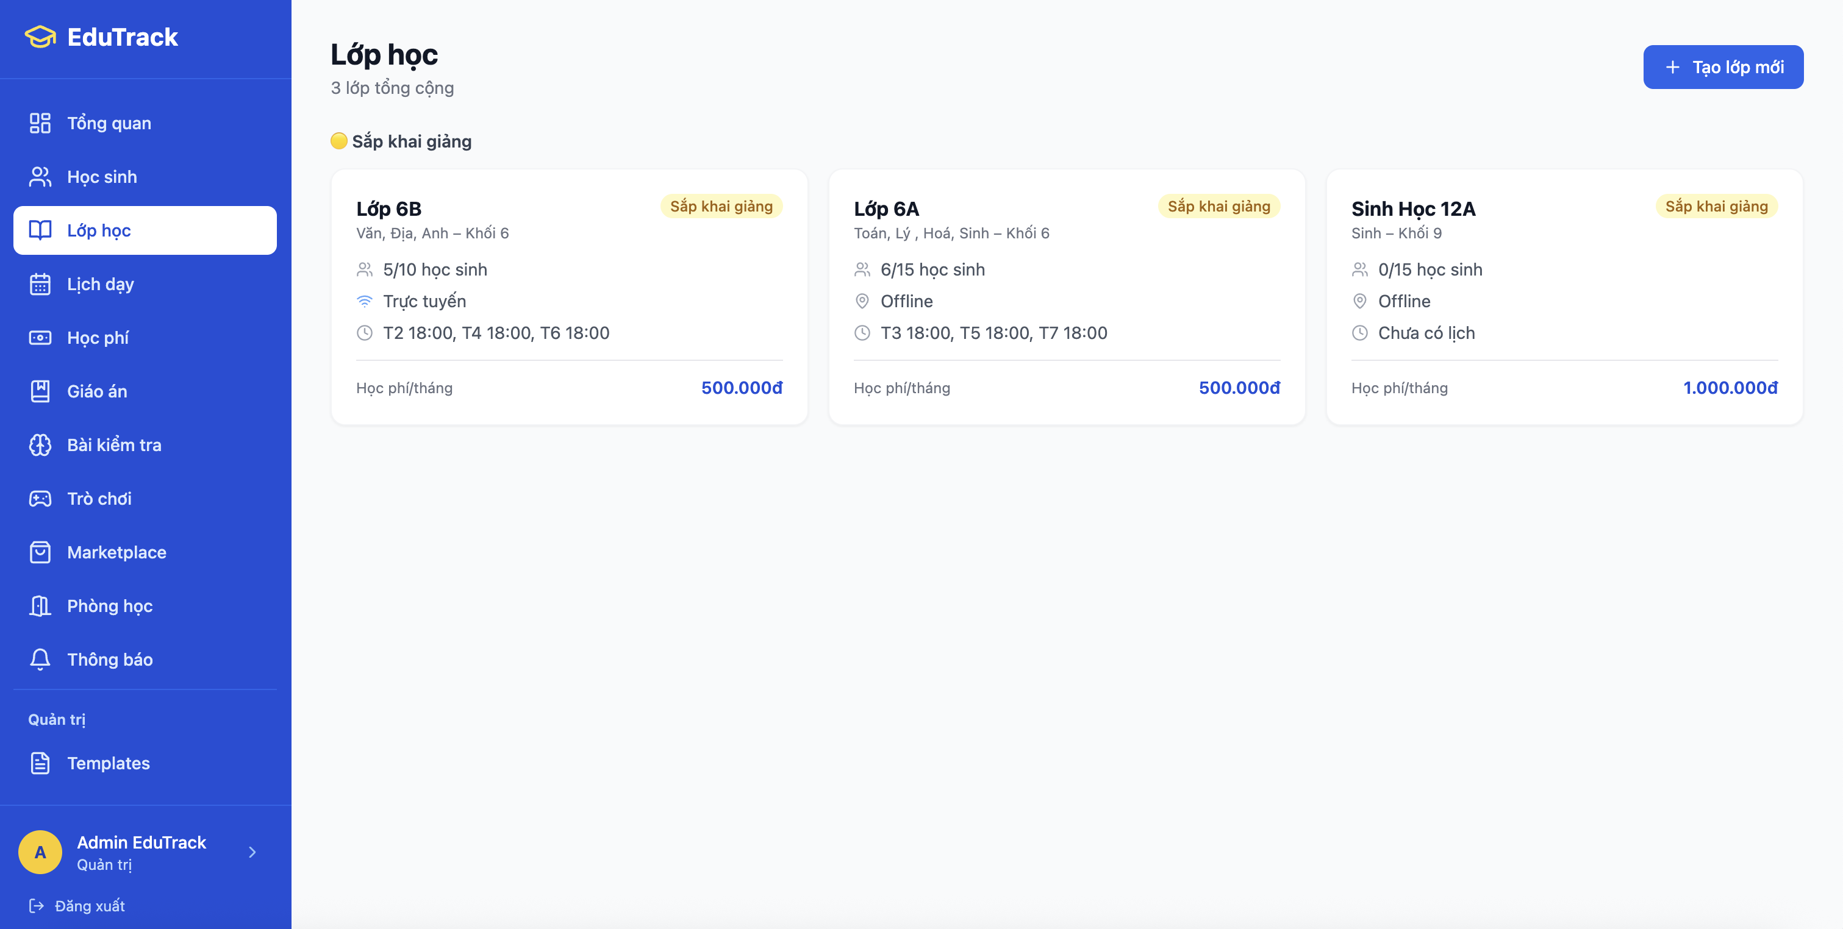Viewport: 1843px width, 929px height.
Task: Click the Học phí banknote icon
Action: tap(40, 338)
